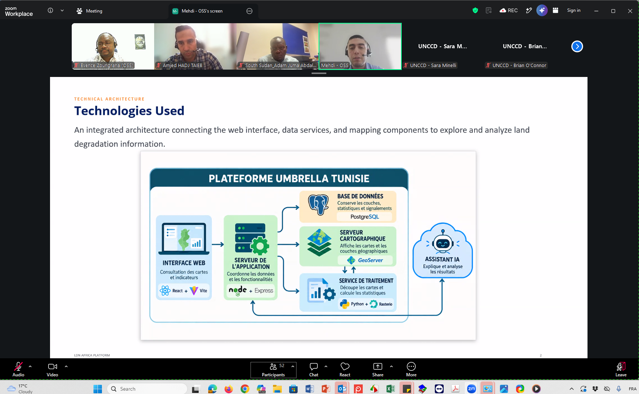Open screen share options ellipsis button
Image resolution: width=639 pixels, height=394 pixels.
(x=249, y=11)
